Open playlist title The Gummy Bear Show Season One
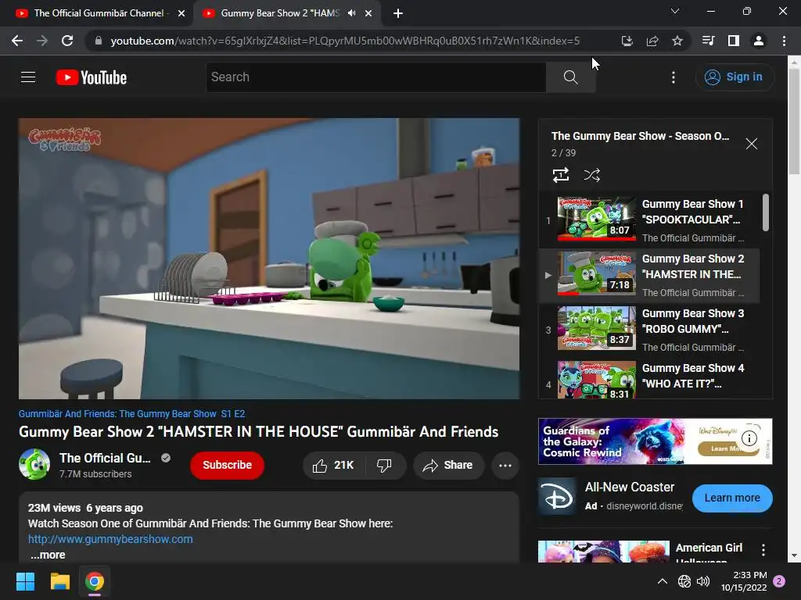This screenshot has width=801, height=600. pos(640,136)
